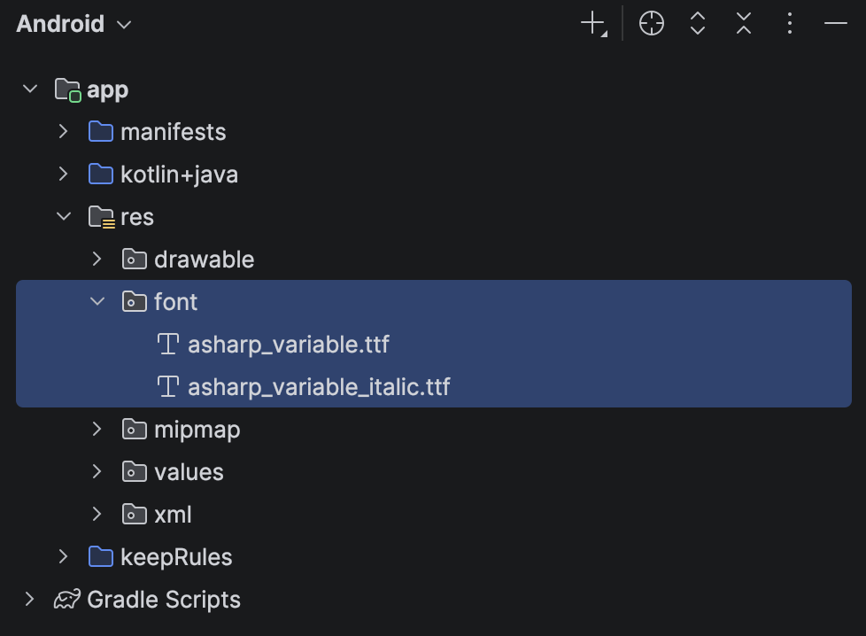Image resolution: width=866 pixels, height=636 pixels.
Task: Expand the keepRules folder chevron
Action: click(x=64, y=556)
